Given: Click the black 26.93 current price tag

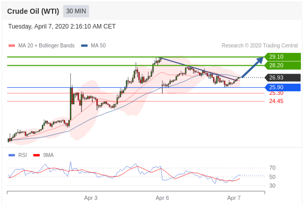Looking at the screenshot, I should coord(283,77).
